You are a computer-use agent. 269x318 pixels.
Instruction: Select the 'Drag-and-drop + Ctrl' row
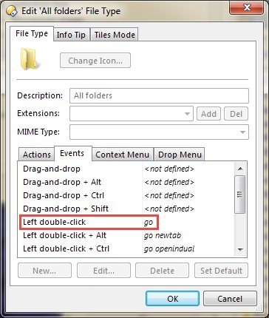click(126, 195)
